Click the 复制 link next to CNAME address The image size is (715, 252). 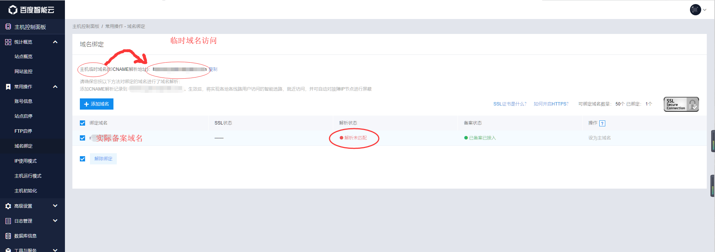[213, 69]
